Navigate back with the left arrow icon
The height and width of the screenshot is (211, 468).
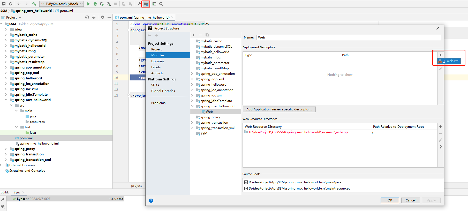click(19, 4)
